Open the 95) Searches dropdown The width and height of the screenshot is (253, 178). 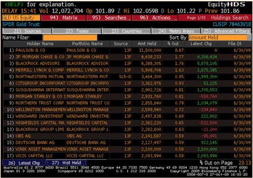click(109, 18)
